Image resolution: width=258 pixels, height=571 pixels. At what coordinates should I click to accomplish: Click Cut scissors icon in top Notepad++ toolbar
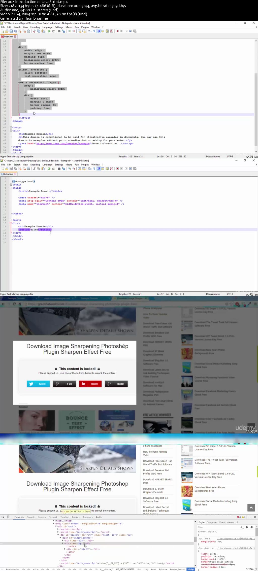(x=35, y=31)
